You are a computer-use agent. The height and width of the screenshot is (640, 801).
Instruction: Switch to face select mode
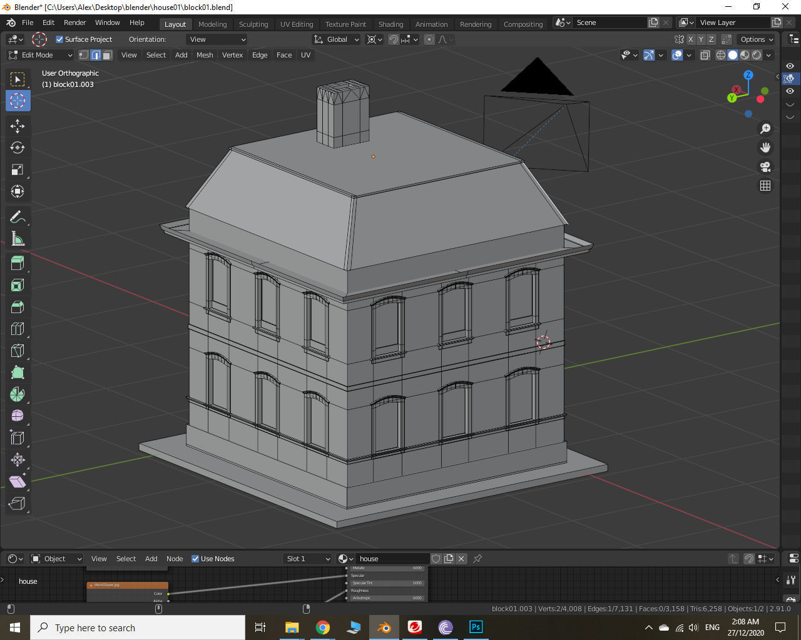108,55
